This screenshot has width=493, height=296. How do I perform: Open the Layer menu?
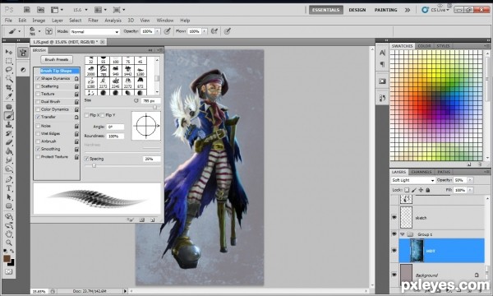pyautogui.click(x=58, y=21)
